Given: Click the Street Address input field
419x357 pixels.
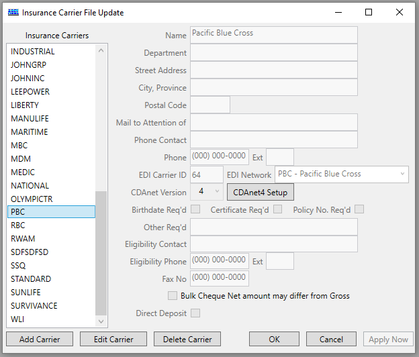Looking at the screenshot, I should 274,70.
